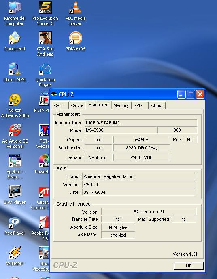The width and height of the screenshot is (217, 279).
Task: Select ATI Catalyst Control Center icon
Action: point(44,192)
